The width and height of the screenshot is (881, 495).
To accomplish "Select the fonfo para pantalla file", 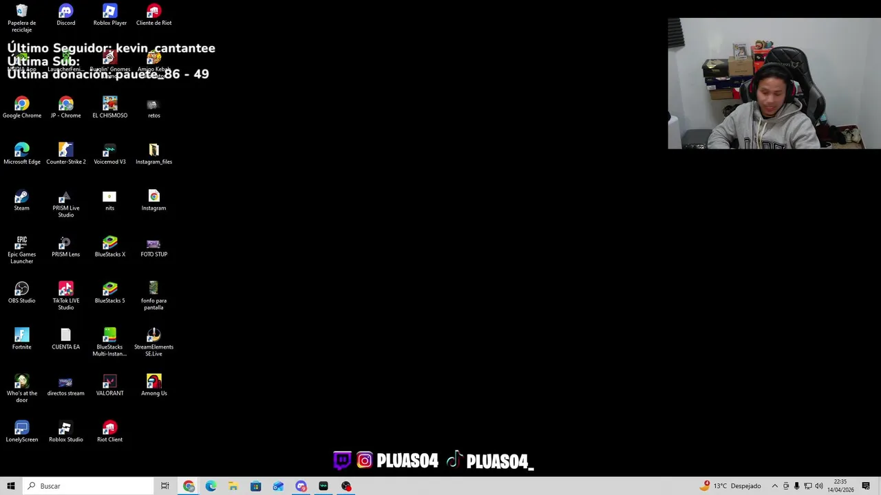I will (x=153, y=296).
